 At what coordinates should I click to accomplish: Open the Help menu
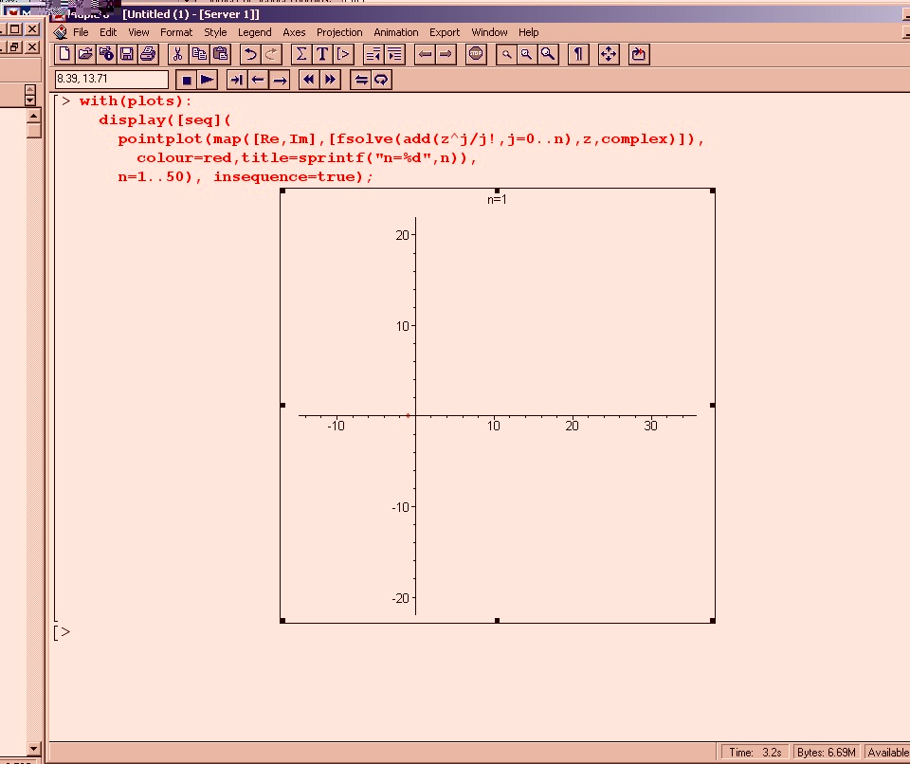(529, 32)
